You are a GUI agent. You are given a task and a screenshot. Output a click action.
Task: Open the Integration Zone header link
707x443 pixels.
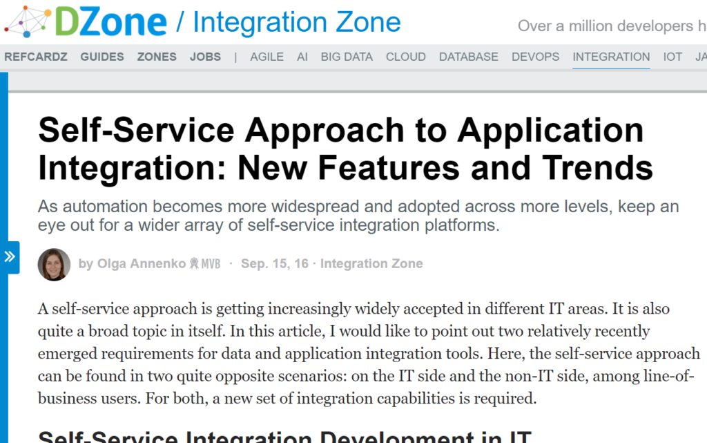(x=297, y=22)
